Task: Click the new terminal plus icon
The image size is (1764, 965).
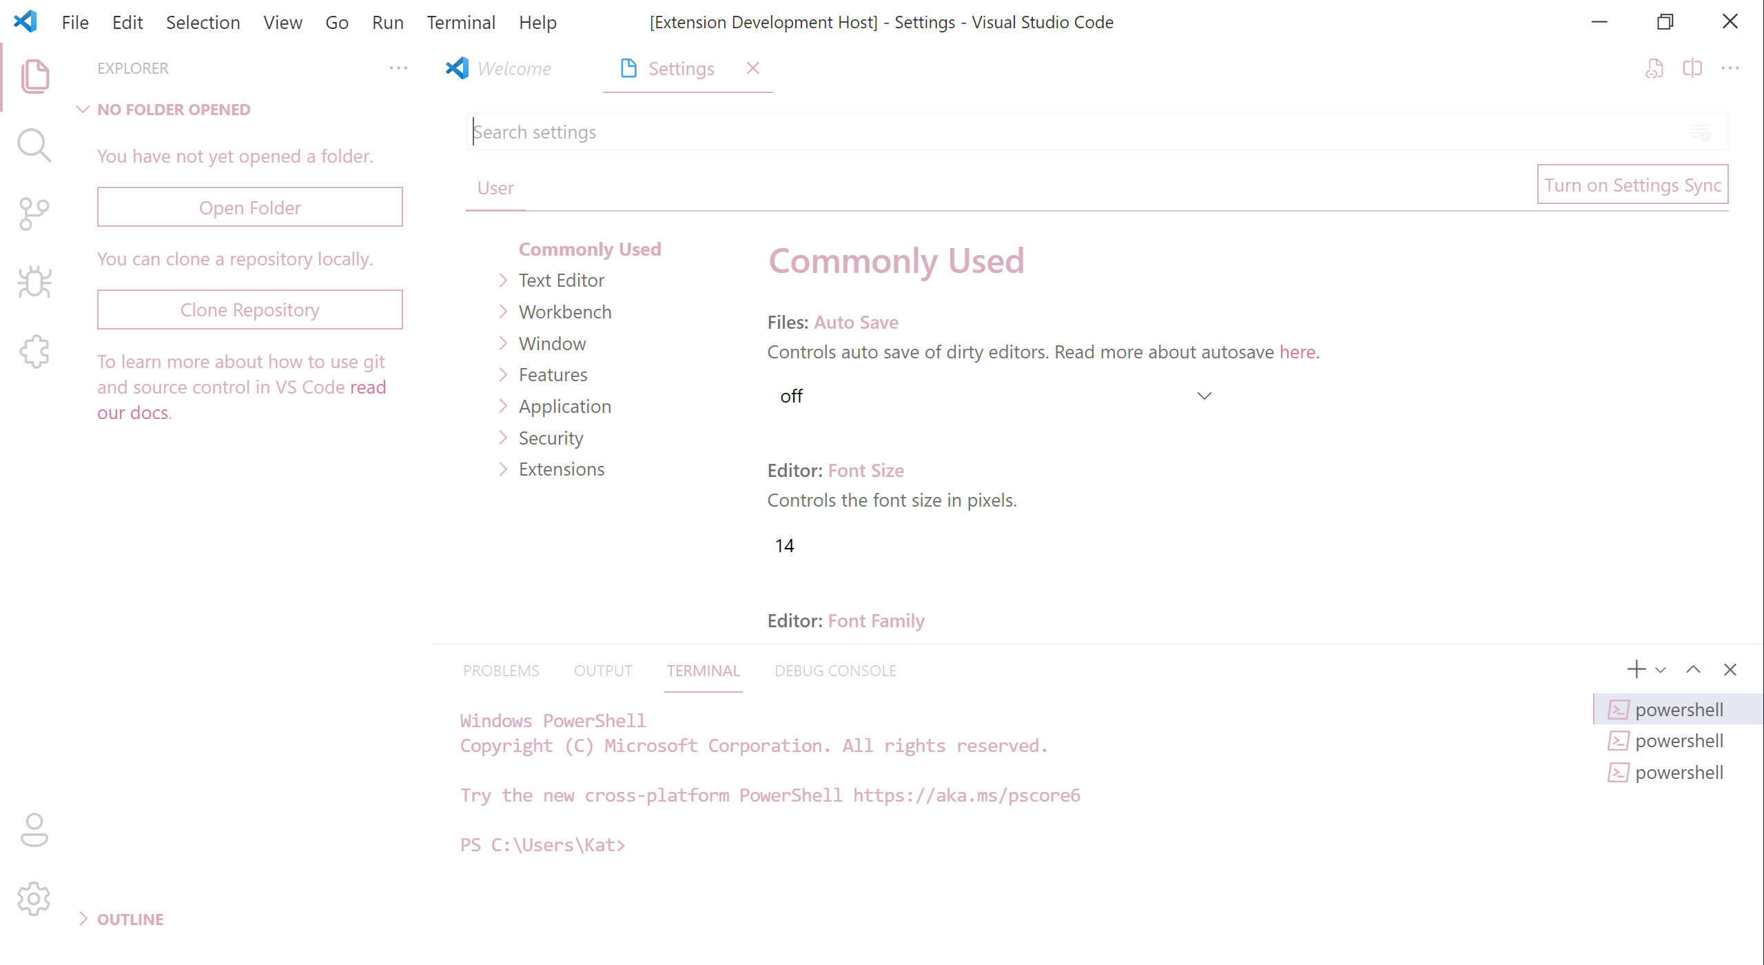Action: pos(1636,669)
